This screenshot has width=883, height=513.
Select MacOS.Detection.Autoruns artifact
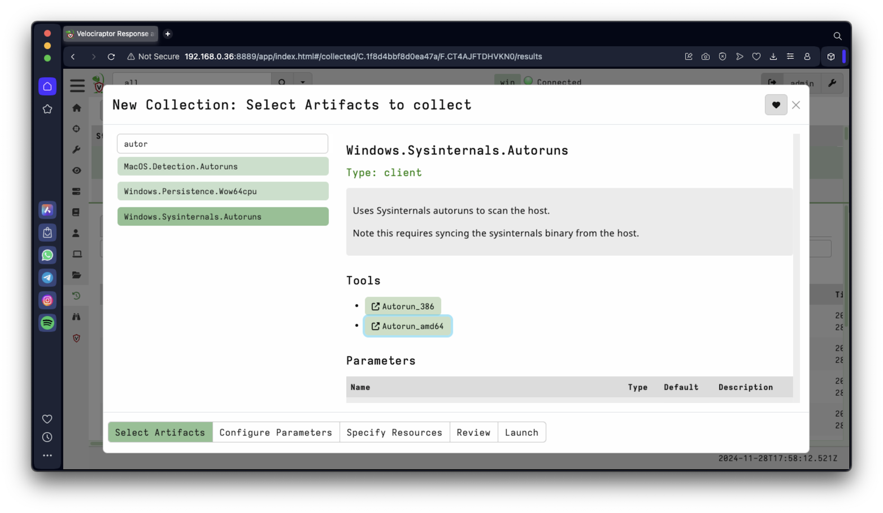pos(223,166)
